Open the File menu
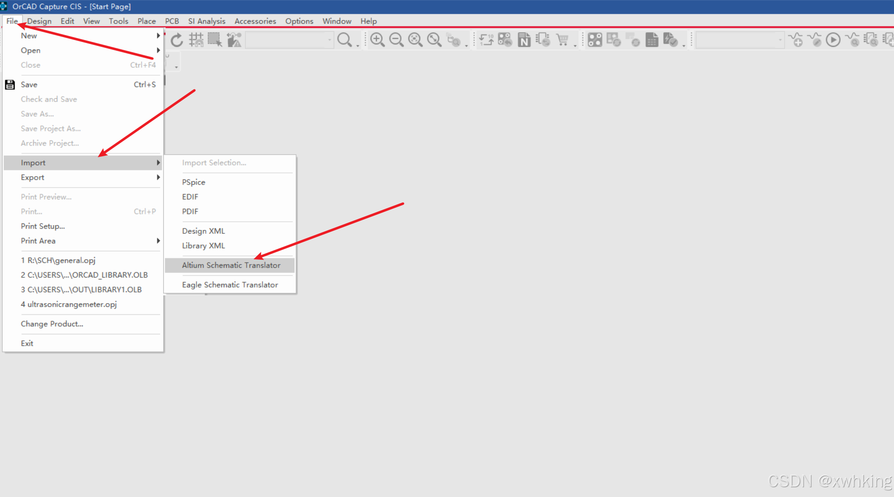Viewport: 894px width, 497px height. [x=12, y=21]
